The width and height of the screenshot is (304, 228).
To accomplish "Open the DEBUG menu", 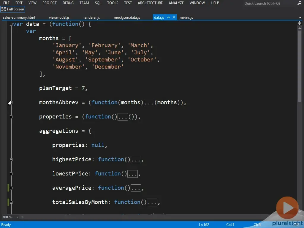I will coord(68,3).
